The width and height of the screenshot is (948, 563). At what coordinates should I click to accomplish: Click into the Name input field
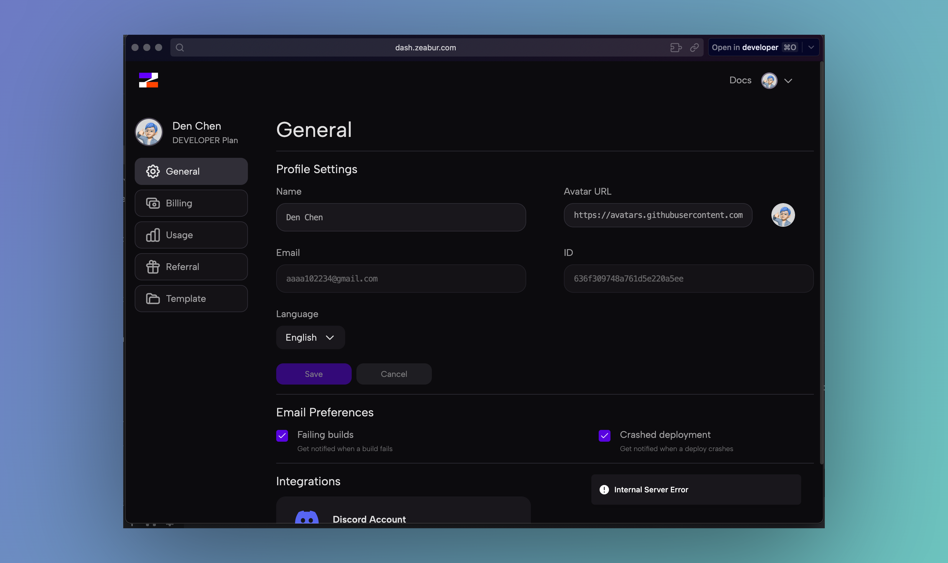401,217
